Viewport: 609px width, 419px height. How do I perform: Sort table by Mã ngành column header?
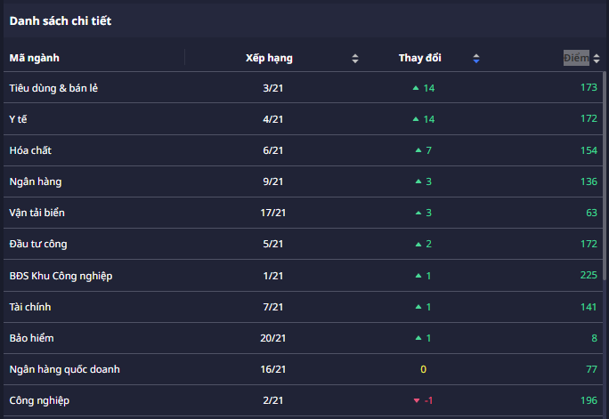34,59
